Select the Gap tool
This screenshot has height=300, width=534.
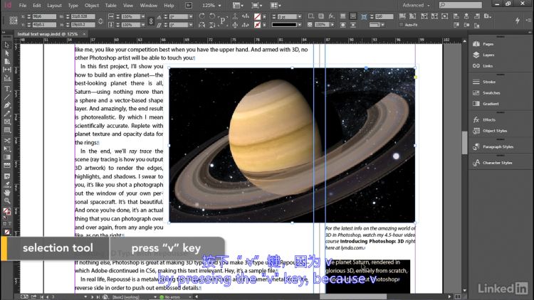click(7, 70)
